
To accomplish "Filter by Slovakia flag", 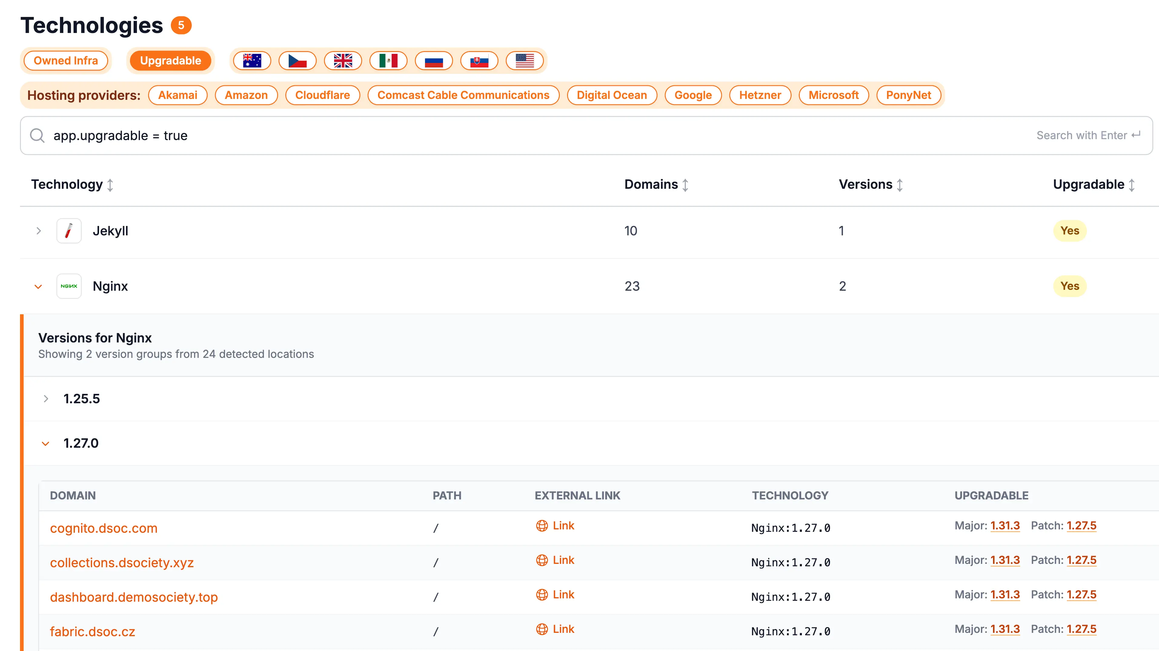I will 479,61.
